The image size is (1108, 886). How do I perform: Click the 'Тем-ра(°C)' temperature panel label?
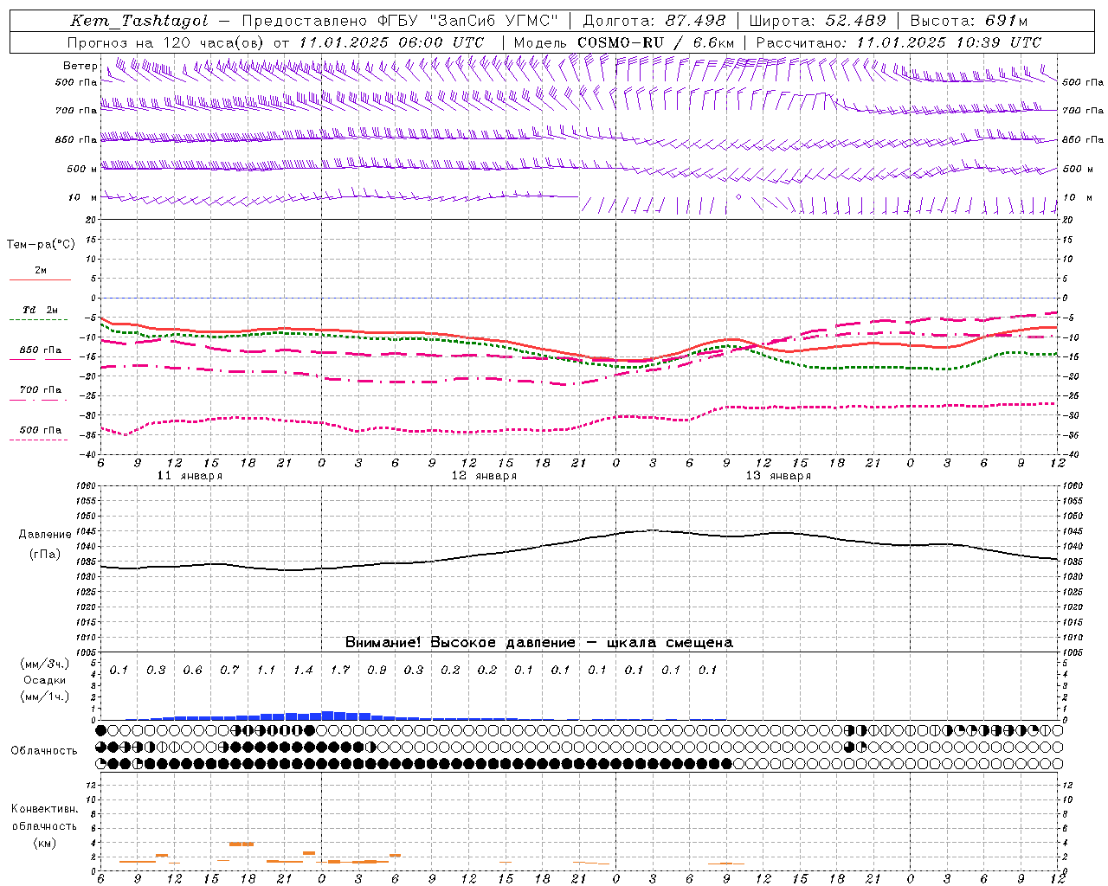coord(41,245)
